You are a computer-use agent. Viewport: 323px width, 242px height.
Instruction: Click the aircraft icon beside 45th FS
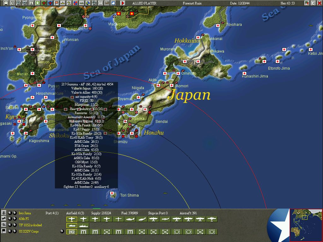4,219
